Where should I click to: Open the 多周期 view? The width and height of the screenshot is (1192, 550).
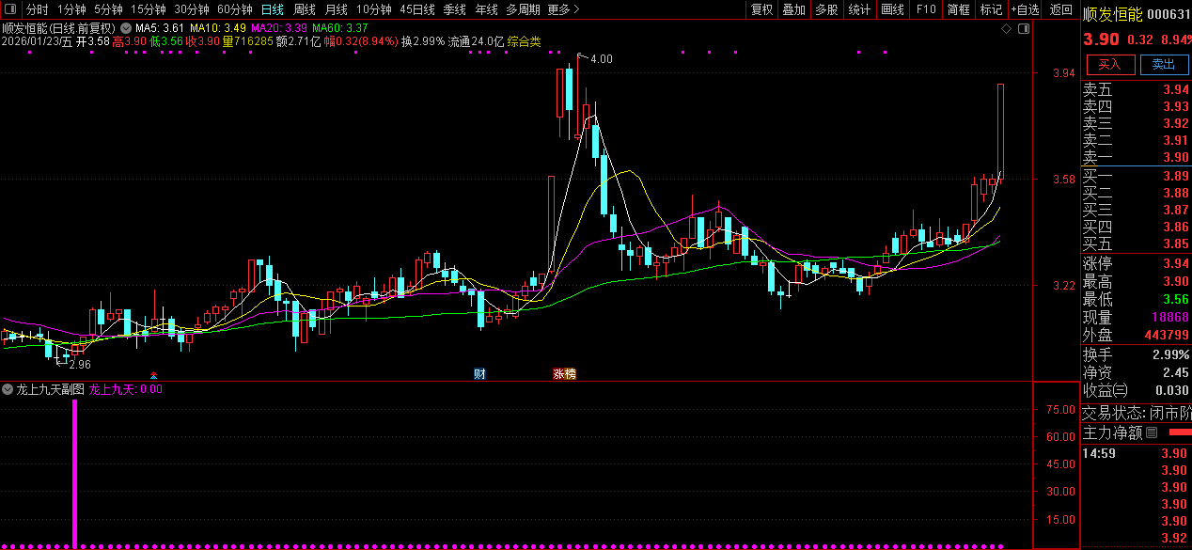pyautogui.click(x=523, y=9)
